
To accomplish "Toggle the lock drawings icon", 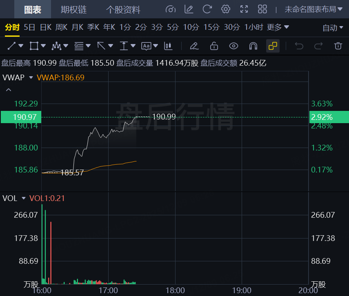I will tap(214, 46).
